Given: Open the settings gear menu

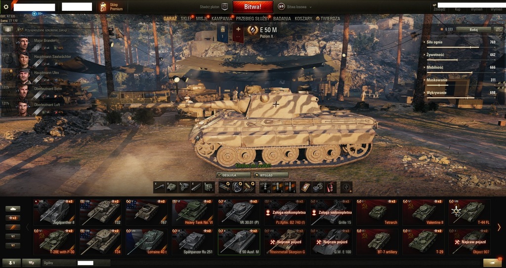Looking at the screenshot, I should pyautogui.click(x=5, y=7).
